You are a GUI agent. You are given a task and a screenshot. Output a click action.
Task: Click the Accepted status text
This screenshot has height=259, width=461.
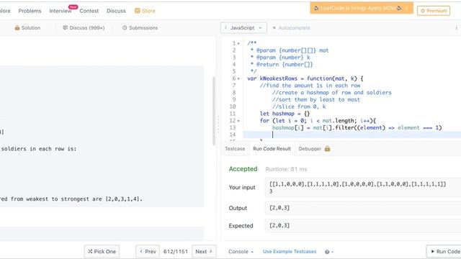pyautogui.click(x=243, y=169)
